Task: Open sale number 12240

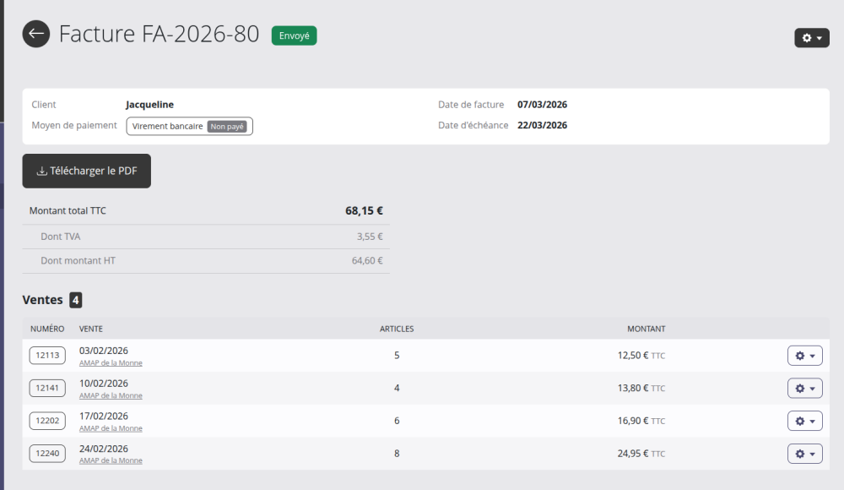Action: (x=47, y=454)
